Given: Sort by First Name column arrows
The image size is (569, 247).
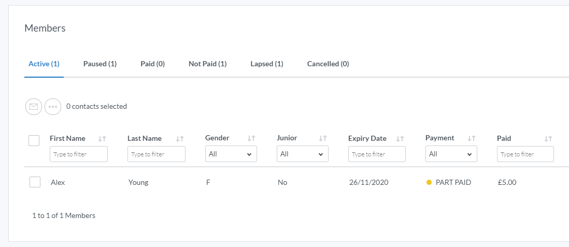Looking at the screenshot, I should click(102, 139).
